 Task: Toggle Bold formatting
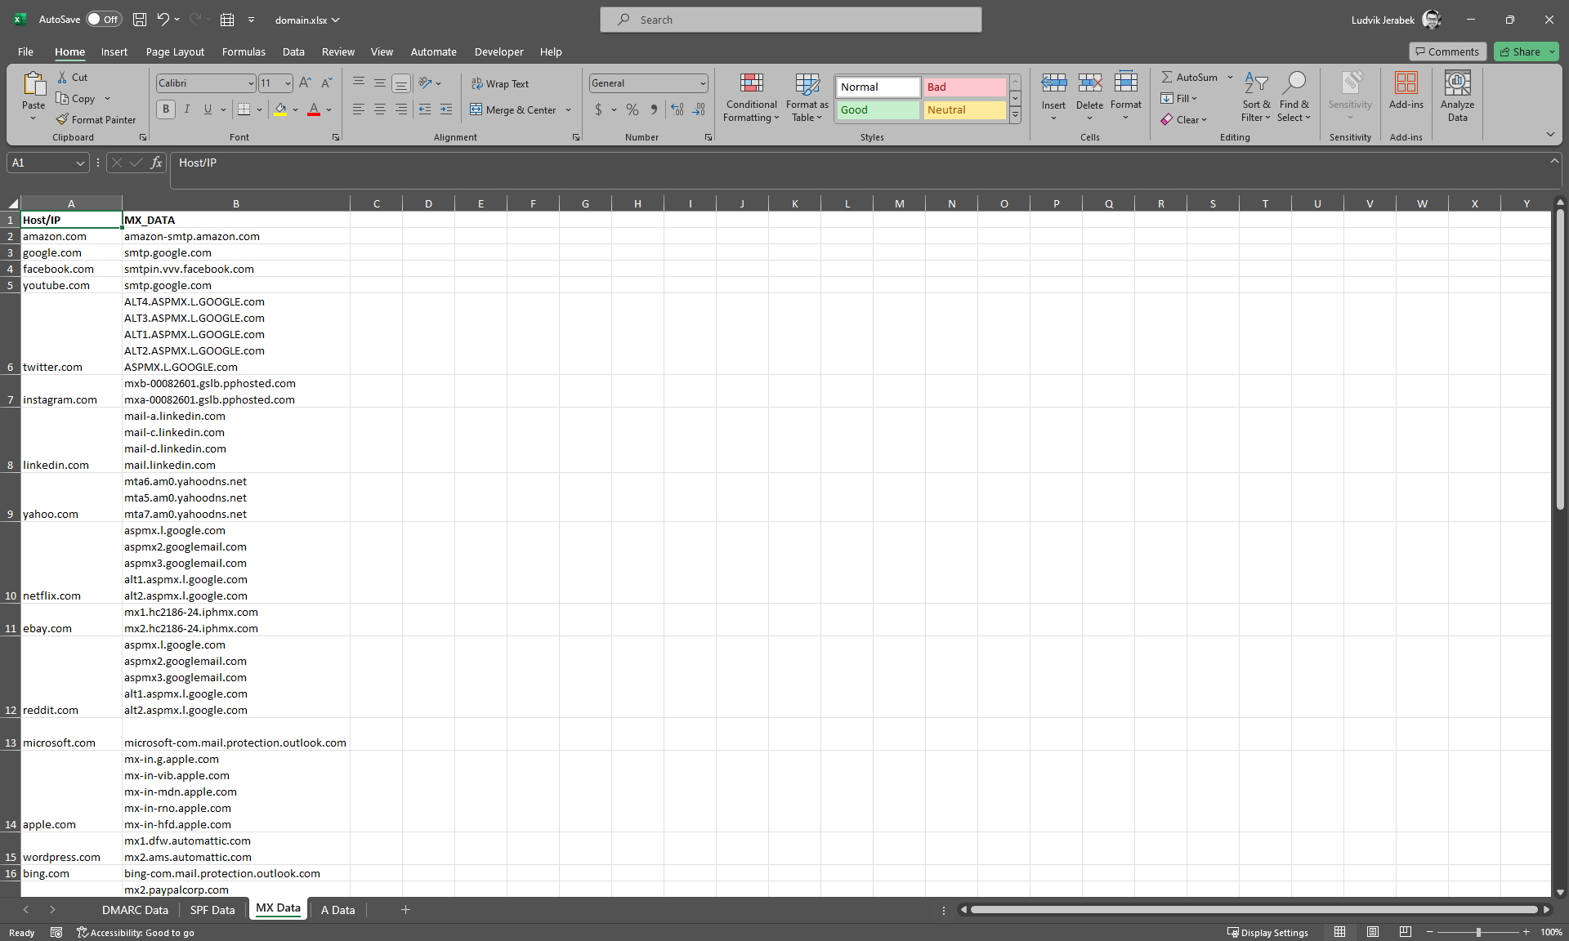click(166, 109)
